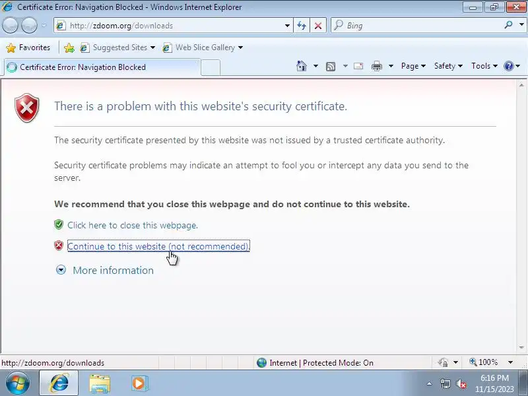
Task: Click the muted volume tray icon
Action: coord(461,384)
